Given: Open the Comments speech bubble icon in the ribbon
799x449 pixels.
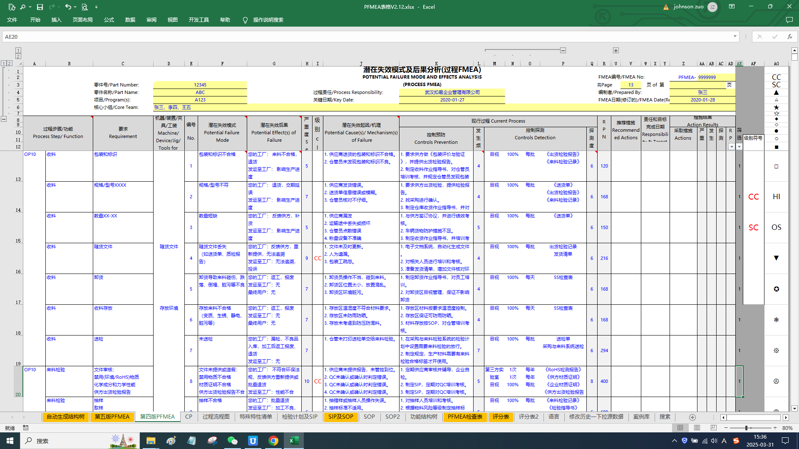Looking at the screenshot, I should [x=789, y=20].
